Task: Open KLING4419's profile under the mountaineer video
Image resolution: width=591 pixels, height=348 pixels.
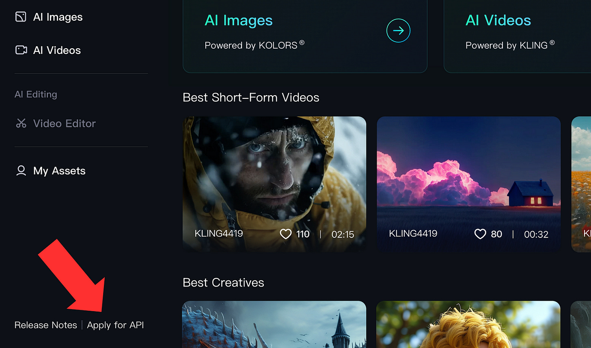Action: [x=218, y=234]
